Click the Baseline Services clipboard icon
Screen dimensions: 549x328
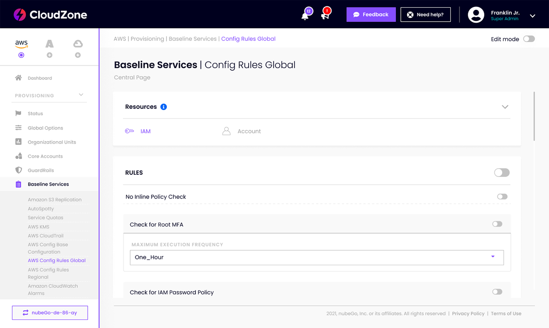(18, 184)
